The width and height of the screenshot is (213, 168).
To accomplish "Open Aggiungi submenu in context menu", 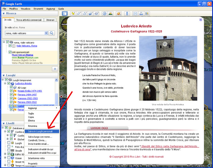I will pos(42,108).
